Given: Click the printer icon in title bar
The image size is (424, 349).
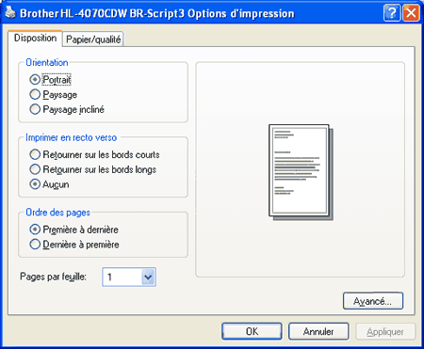Looking at the screenshot, I should click(x=10, y=12).
